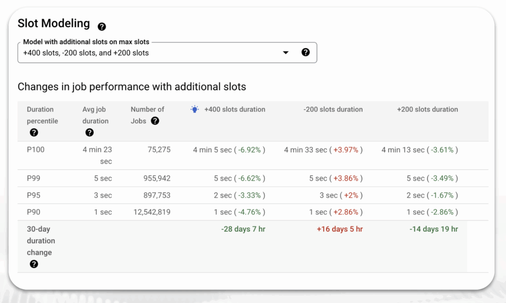This screenshot has height=303, width=506.
Task: Open the Model with additional slots dropdown
Action: 286,52
